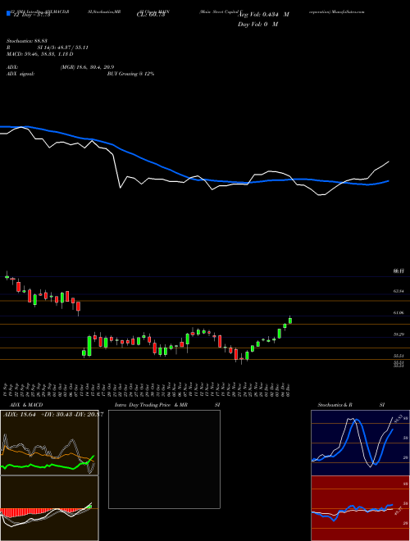
Task: Open the red RSI mini chart
Action: click(360, 508)
